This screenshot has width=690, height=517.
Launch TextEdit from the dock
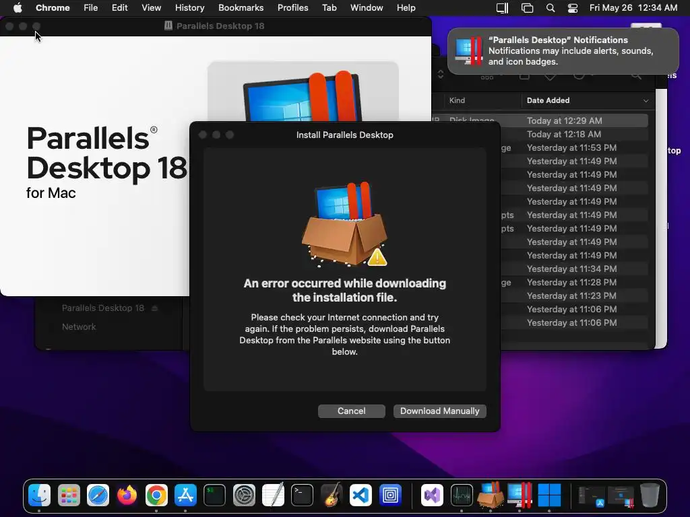[x=273, y=495]
